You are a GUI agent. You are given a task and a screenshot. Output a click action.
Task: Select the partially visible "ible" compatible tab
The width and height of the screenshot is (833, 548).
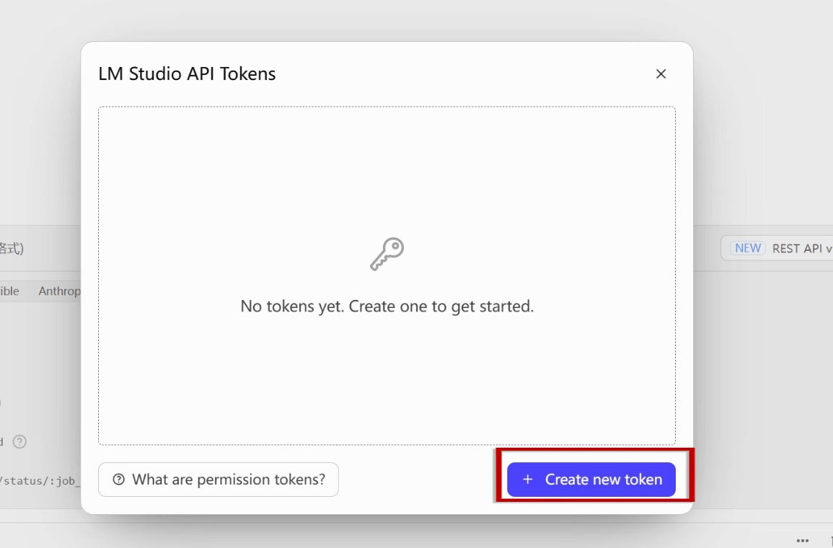(x=9, y=291)
